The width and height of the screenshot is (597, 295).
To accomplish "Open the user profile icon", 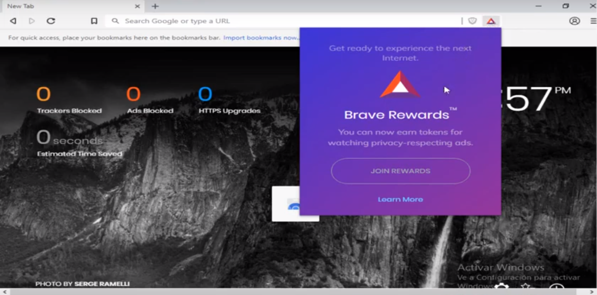I will click(x=574, y=21).
